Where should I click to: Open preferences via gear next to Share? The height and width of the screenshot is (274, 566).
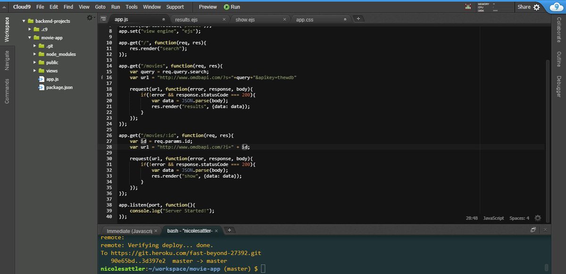tap(538, 7)
